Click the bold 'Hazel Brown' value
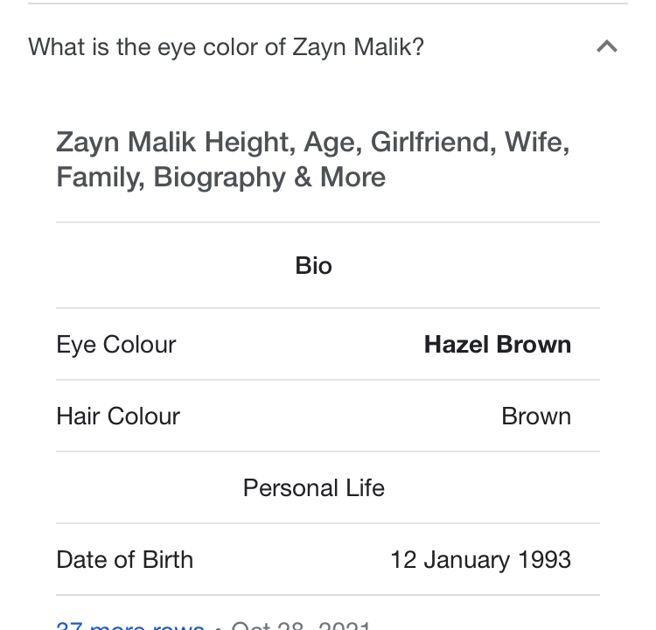The width and height of the screenshot is (656, 630). (x=498, y=345)
